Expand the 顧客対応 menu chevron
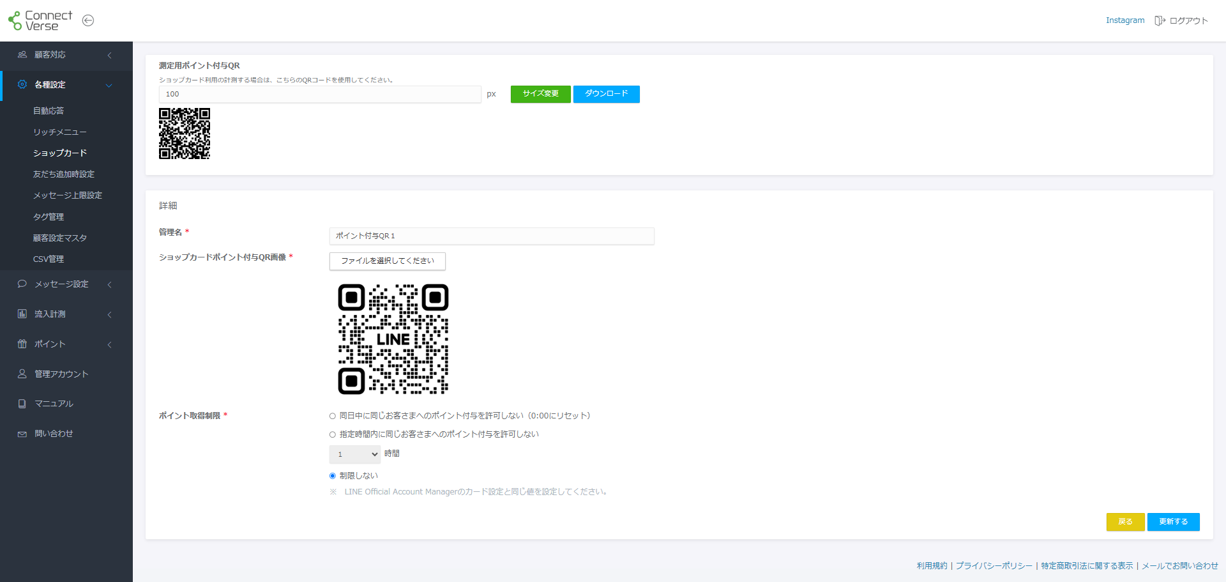Viewport: 1226px width, 582px height. click(x=109, y=55)
